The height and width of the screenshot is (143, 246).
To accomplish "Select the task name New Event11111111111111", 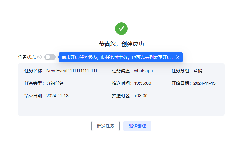I will pyautogui.click(x=72, y=71).
